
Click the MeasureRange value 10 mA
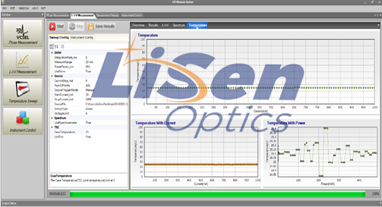(90, 62)
